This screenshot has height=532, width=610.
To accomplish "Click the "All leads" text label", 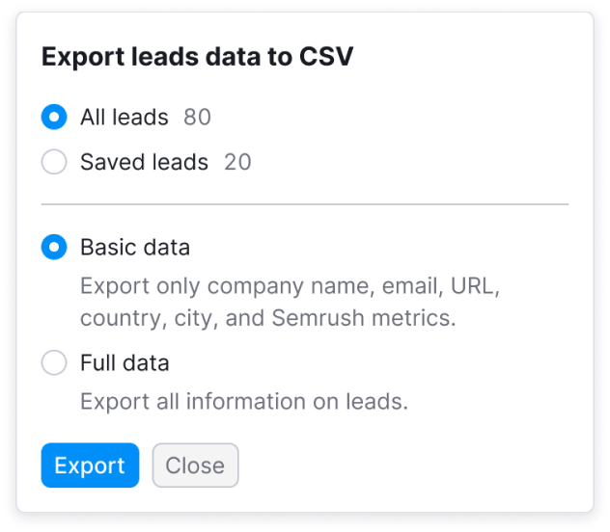I will [125, 117].
